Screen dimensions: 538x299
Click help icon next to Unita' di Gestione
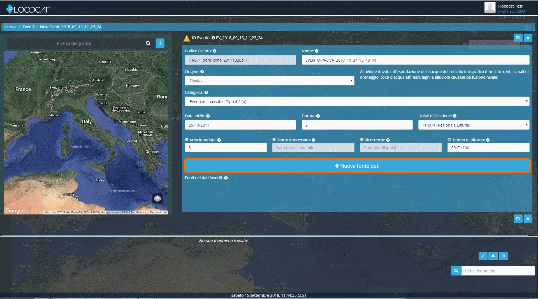454,116
